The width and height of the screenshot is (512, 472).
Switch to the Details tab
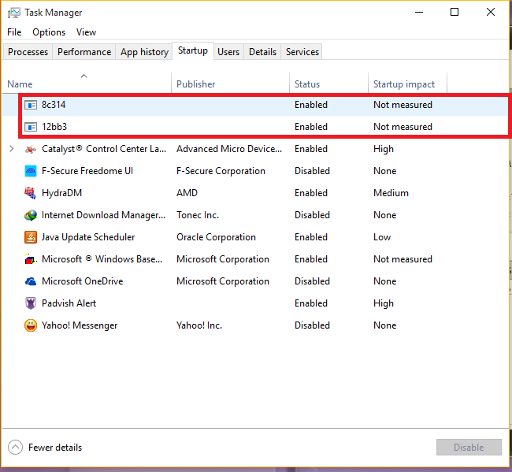[262, 52]
